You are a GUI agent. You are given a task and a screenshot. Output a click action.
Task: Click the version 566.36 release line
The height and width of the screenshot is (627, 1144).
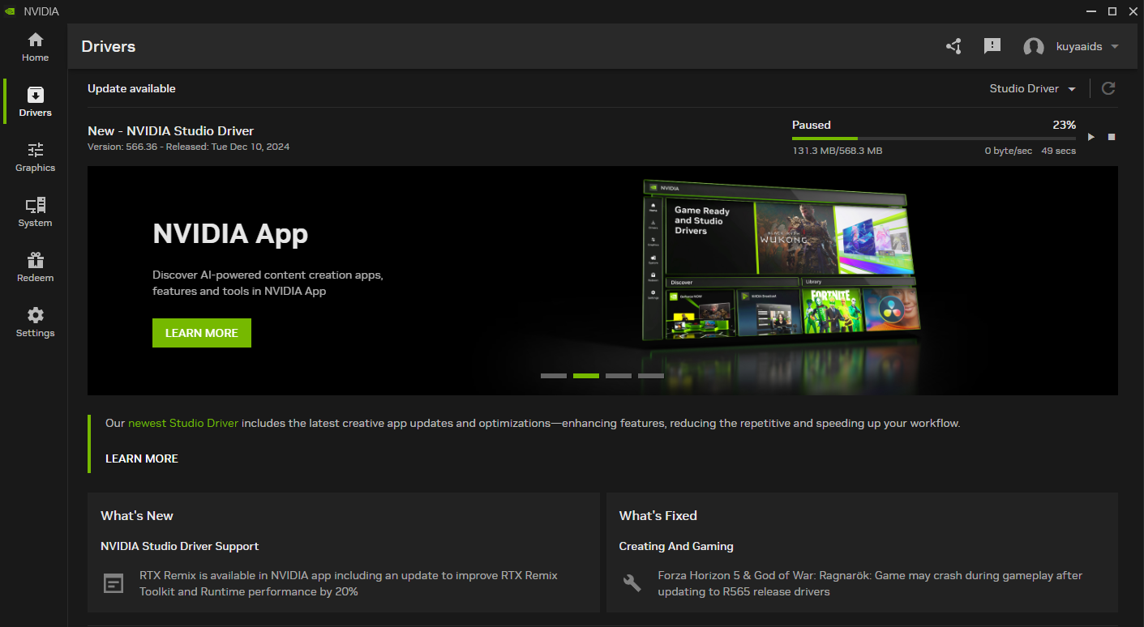click(x=188, y=147)
